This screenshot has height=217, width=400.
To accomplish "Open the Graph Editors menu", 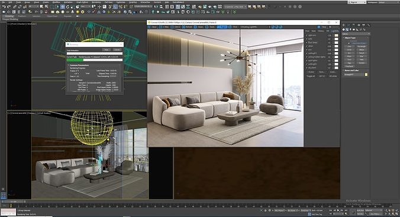I will [x=82, y=2].
